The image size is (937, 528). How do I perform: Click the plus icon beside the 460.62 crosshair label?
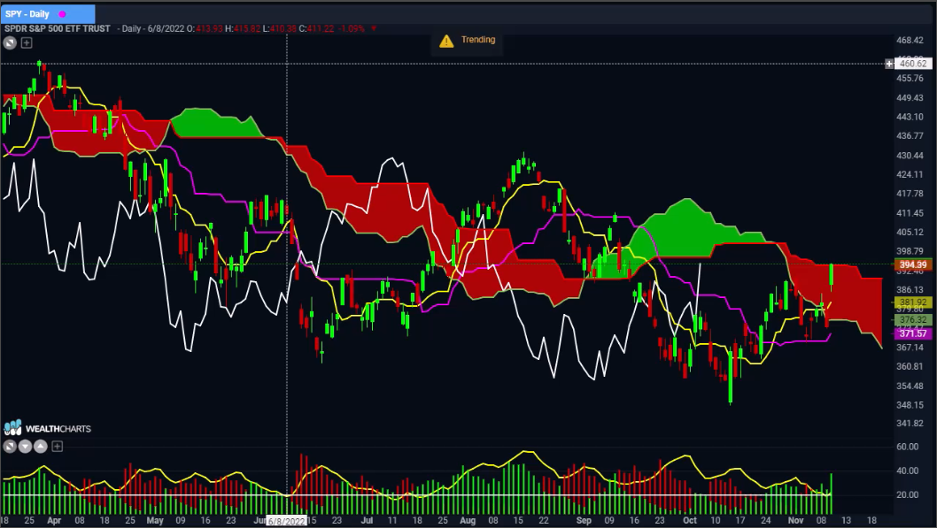pos(889,64)
